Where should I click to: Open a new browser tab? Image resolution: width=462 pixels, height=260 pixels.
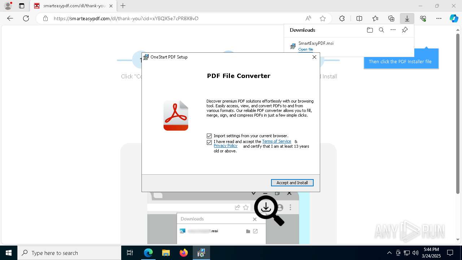coord(123,6)
